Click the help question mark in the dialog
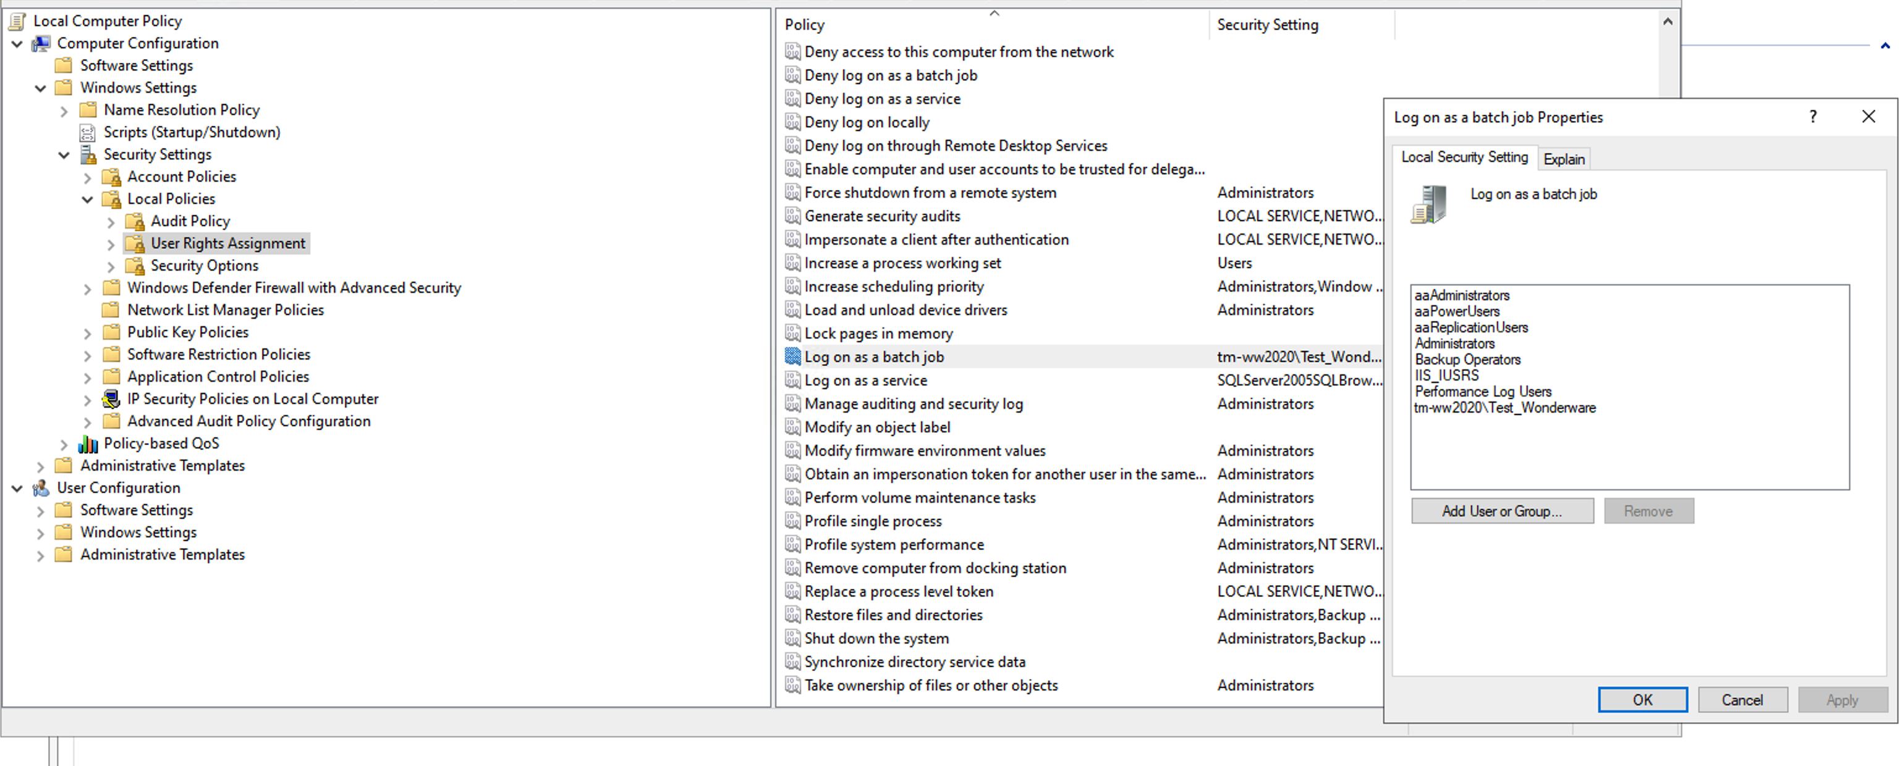Screen dimensions: 1900x766 pyautogui.click(x=1813, y=117)
